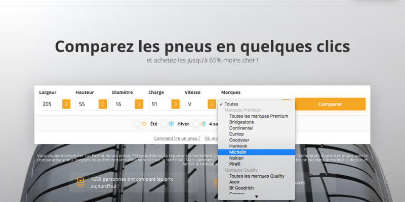Click the 4 saisons sun-snowflake icon

click(203, 124)
